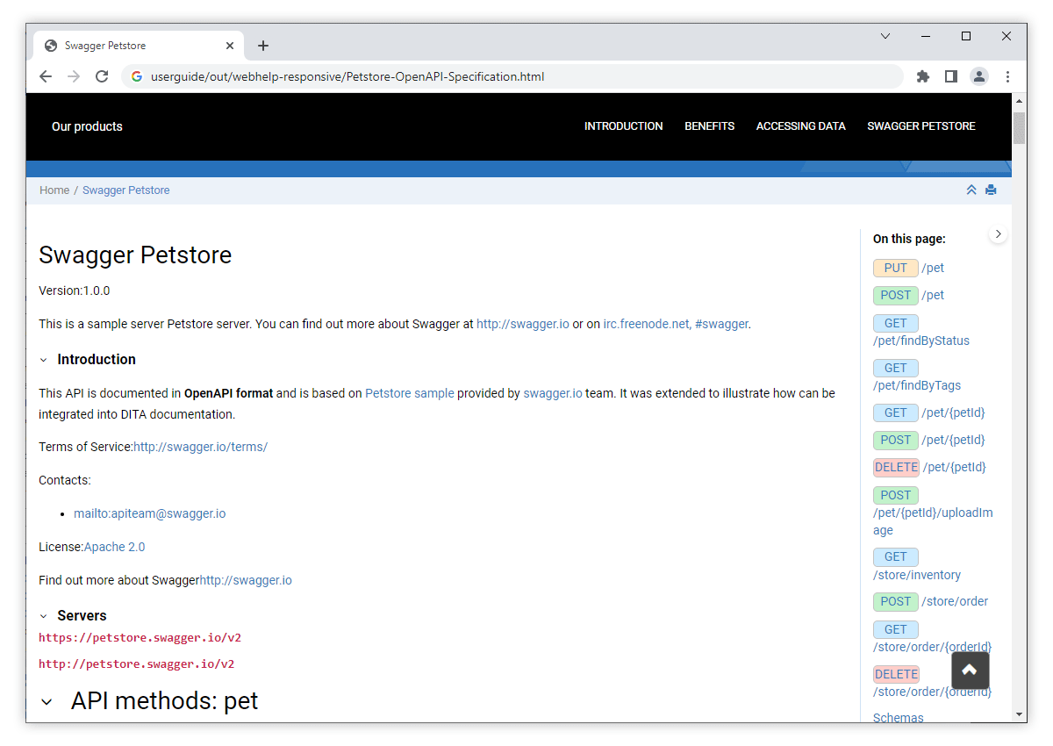Image resolution: width=1053 pixels, height=746 pixels.
Task: Go to GET /store/inventory in outline
Action: [x=917, y=565]
